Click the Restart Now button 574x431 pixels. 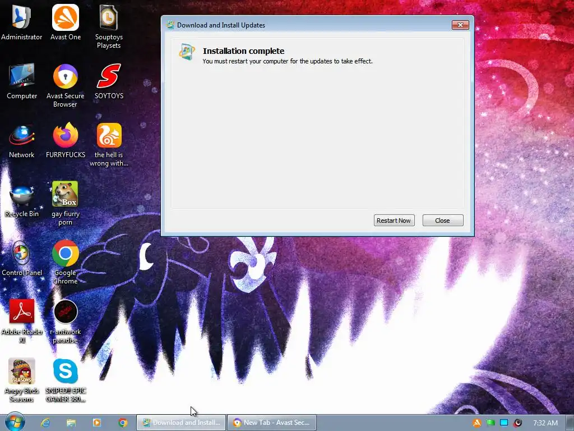394,220
